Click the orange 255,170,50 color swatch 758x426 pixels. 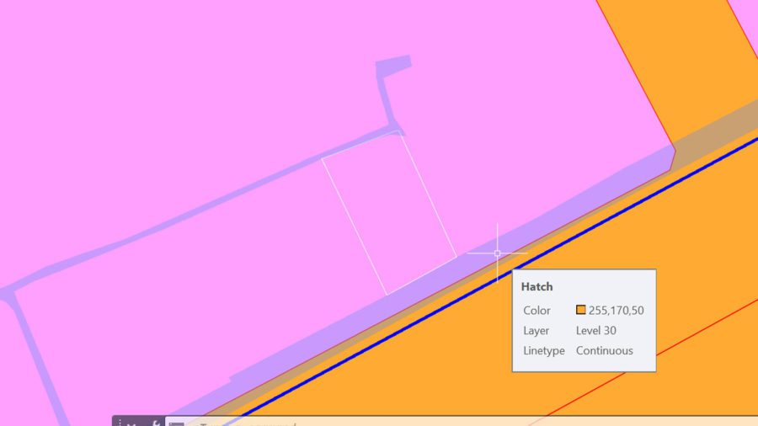pyautogui.click(x=580, y=310)
